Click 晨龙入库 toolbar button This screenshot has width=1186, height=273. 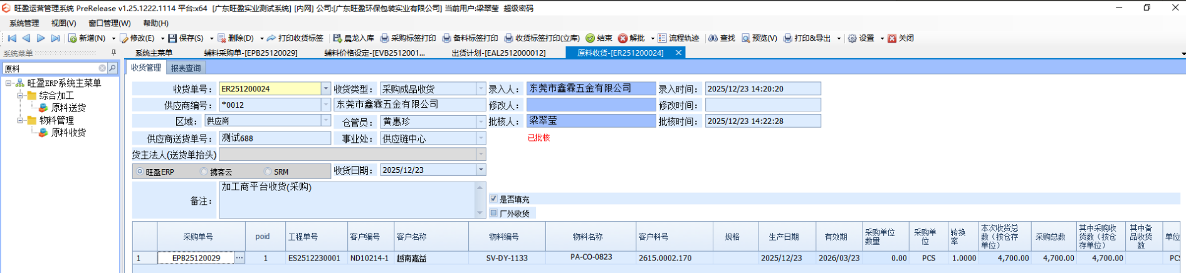point(354,38)
